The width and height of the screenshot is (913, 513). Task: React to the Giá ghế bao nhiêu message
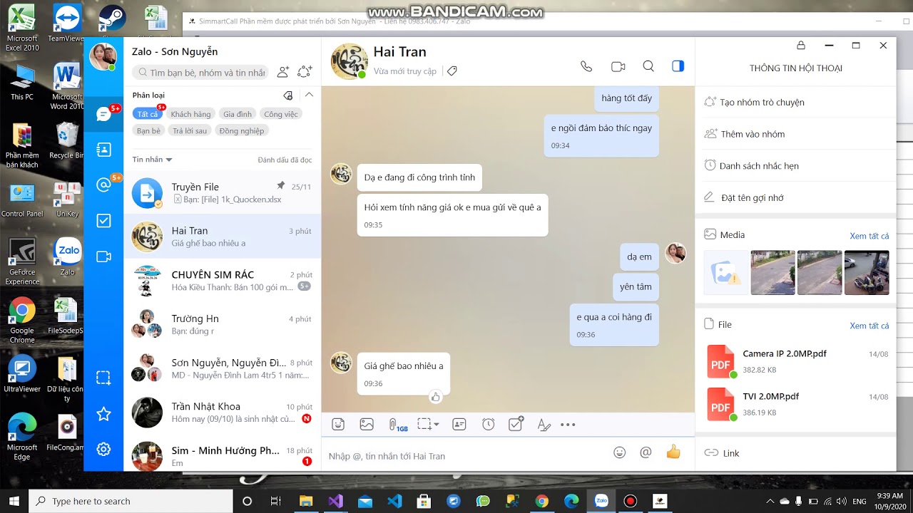pos(436,397)
